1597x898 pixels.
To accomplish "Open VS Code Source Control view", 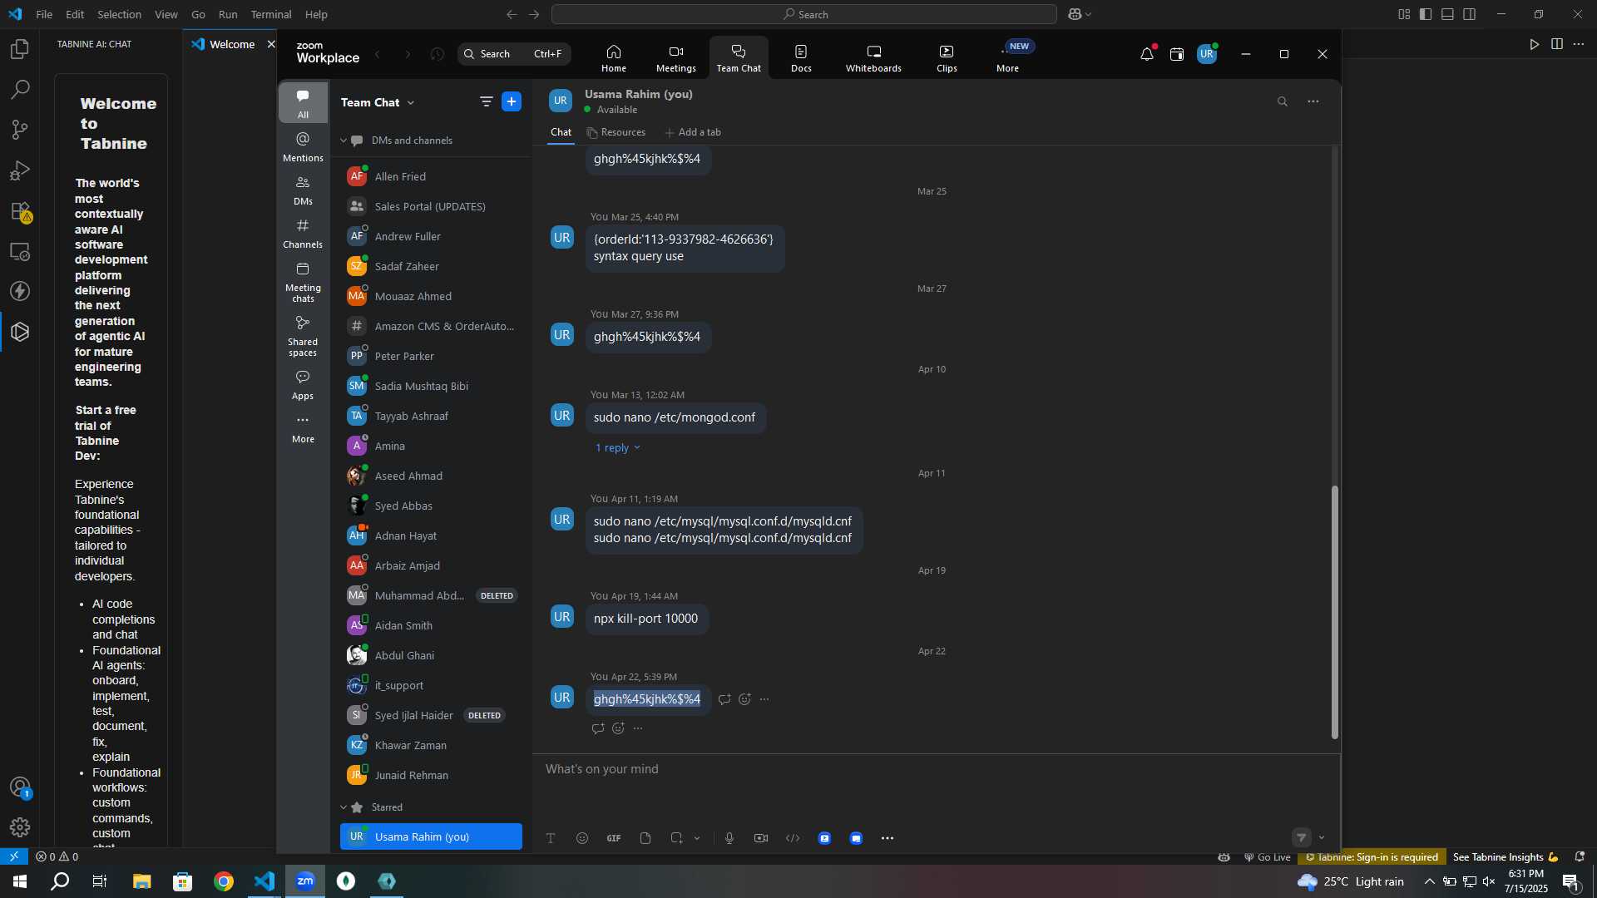I will click(20, 130).
